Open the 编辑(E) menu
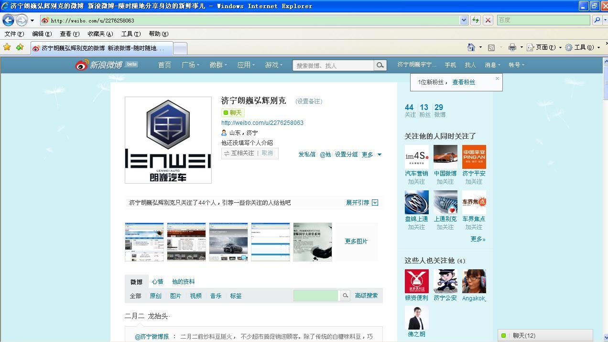Screen dimensions: 608x342 (x=42, y=34)
